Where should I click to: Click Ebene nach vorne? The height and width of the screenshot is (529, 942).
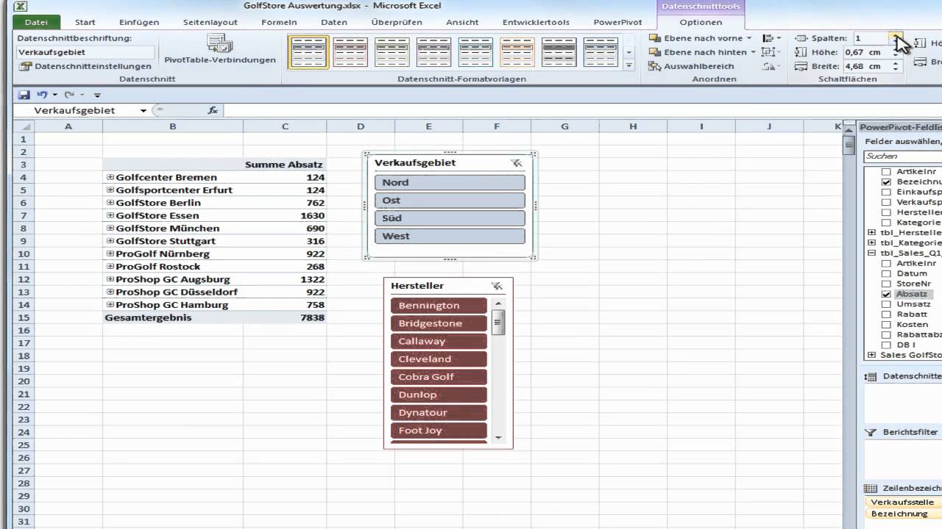(697, 37)
